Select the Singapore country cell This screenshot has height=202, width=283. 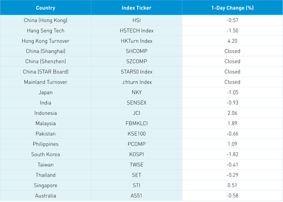click(x=45, y=185)
